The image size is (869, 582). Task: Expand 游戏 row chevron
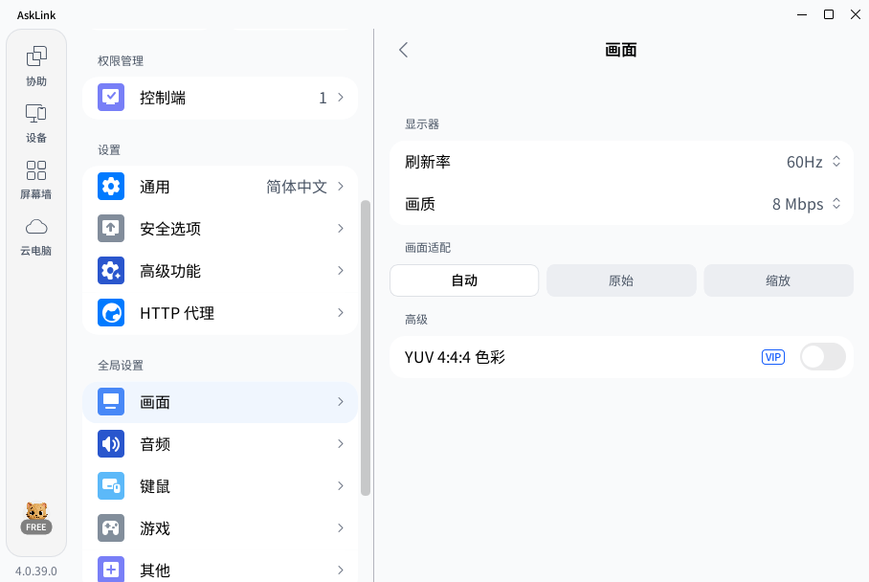click(x=341, y=528)
